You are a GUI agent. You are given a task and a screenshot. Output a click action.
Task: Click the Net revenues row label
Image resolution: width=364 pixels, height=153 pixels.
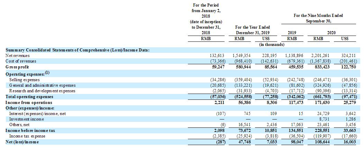[x=17, y=56]
